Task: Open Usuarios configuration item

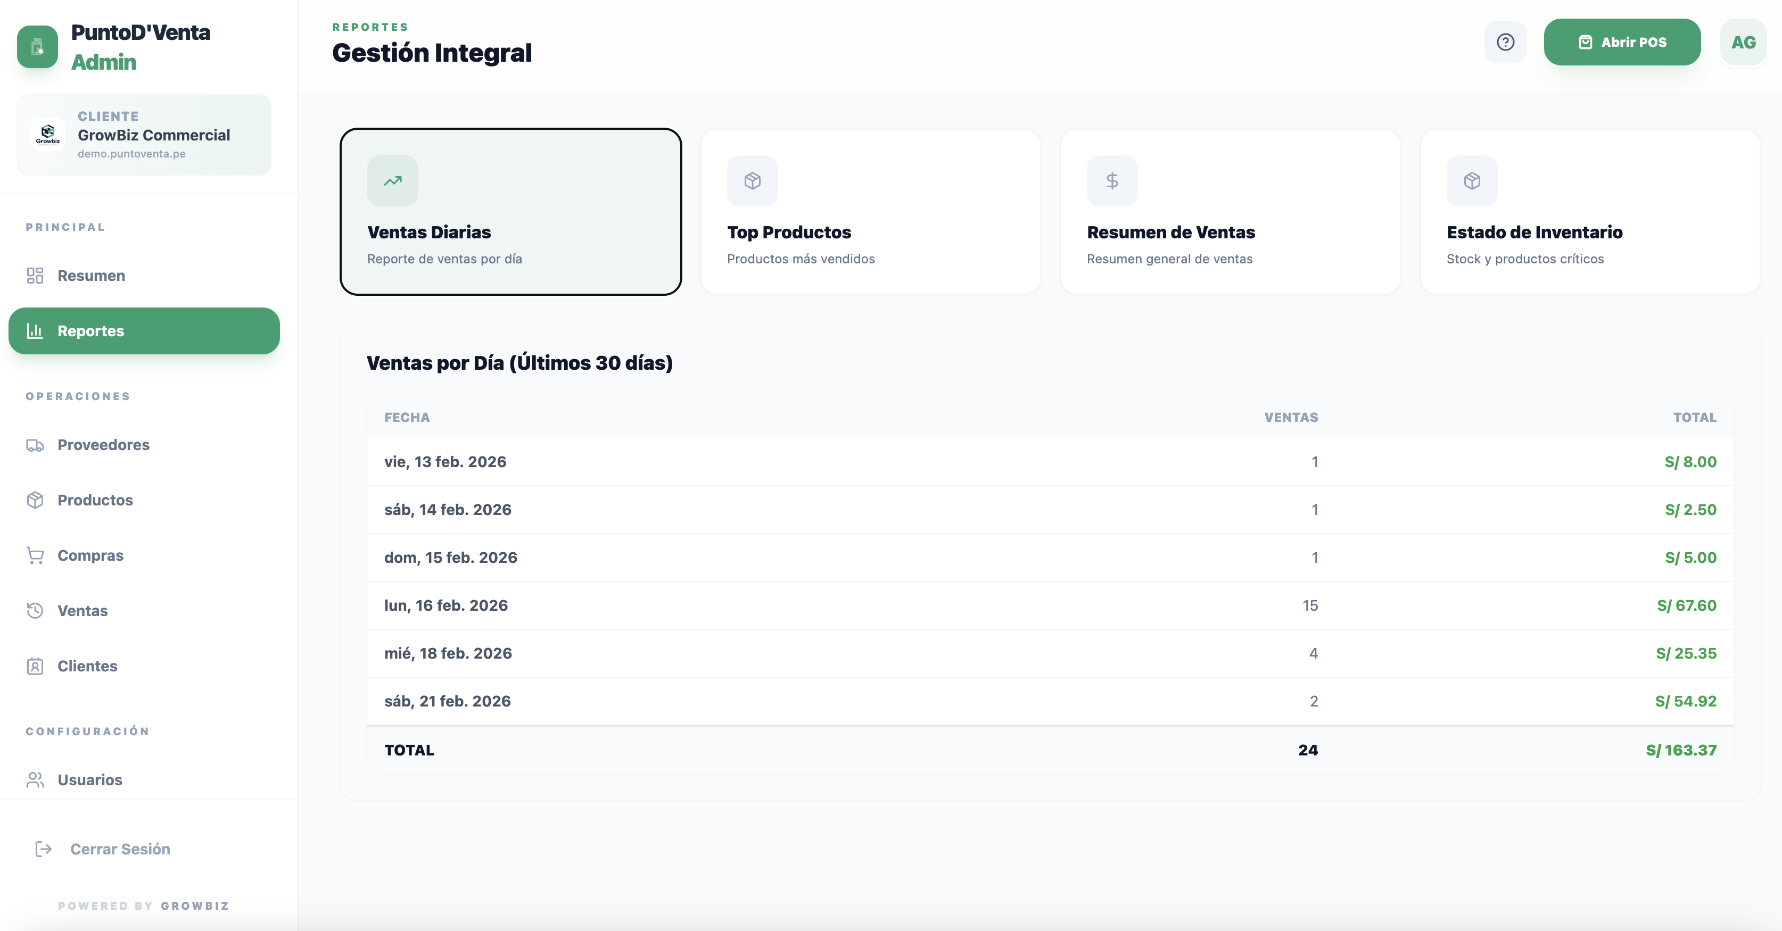Action: (x=144, y=779)
